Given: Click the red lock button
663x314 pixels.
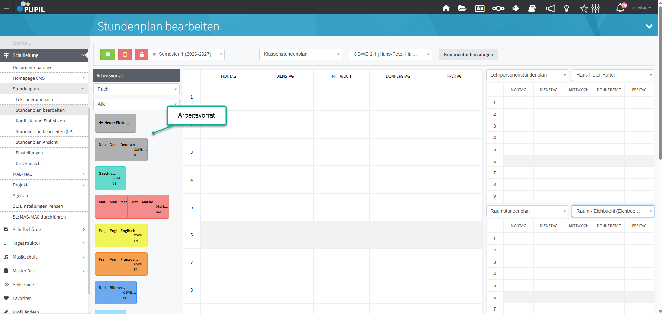Looking at the screenshot, I should point(142,54).
